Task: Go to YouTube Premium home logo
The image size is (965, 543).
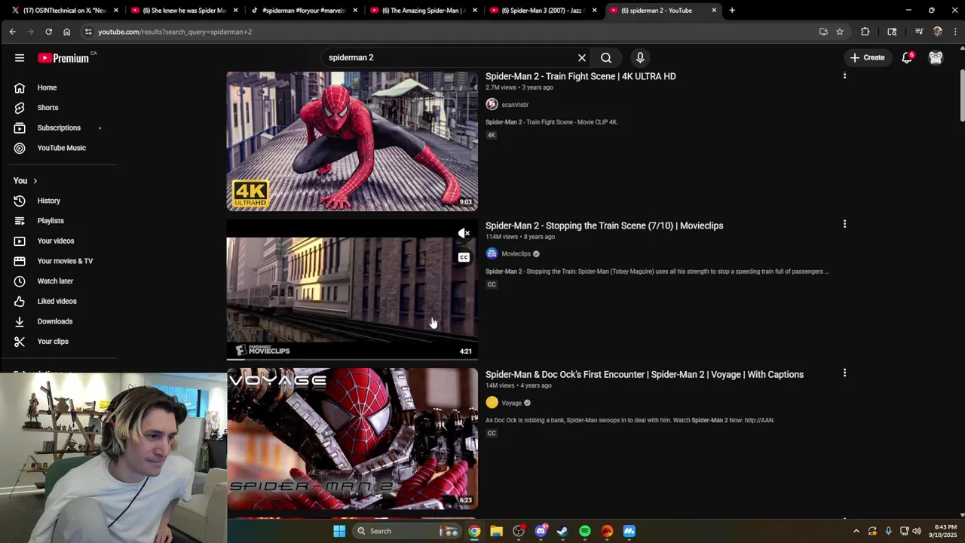Action: coord(63,58)
